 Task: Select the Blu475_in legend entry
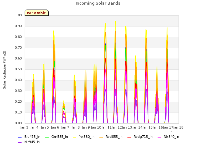click(29, 137)
